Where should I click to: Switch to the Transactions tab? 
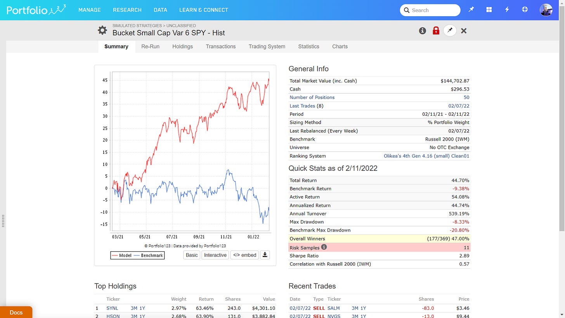pyautogui.click(x=221, y=47)
